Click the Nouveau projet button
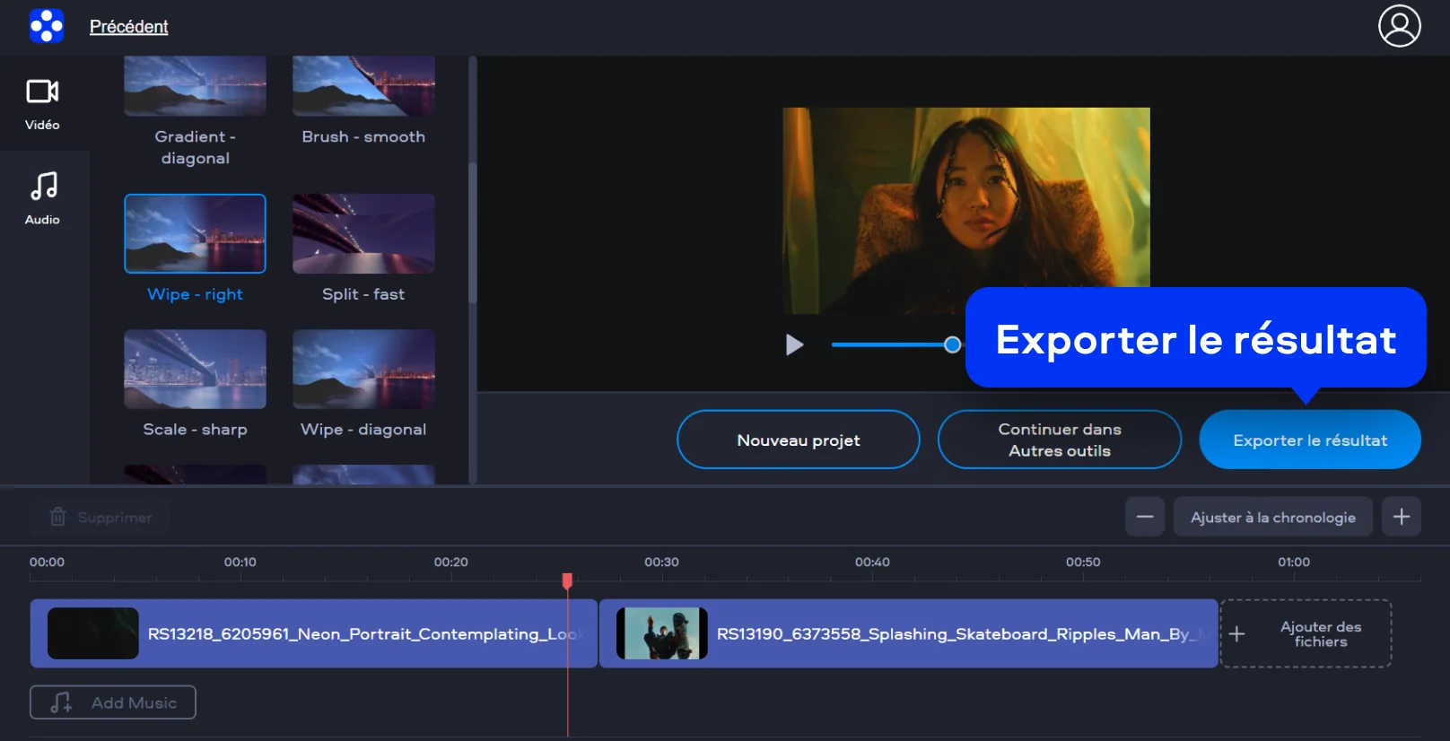 click(x=798, y=440)
